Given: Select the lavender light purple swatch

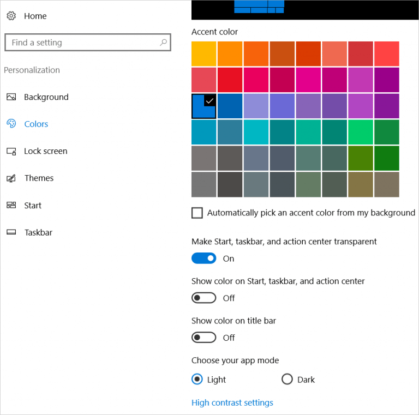Looking at the screenshot, I should coord(256,106).
